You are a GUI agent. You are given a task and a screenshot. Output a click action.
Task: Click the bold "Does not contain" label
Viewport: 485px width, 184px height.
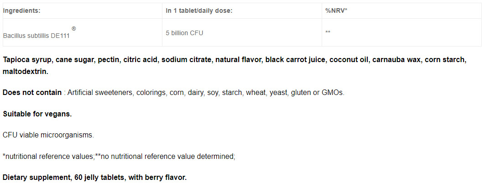point(32,93)
